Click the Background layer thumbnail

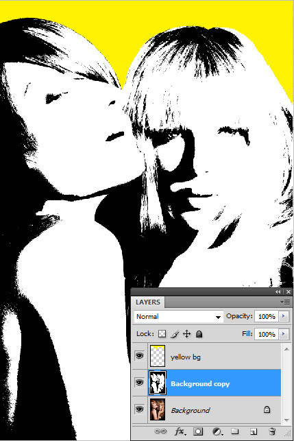point(158,409)
